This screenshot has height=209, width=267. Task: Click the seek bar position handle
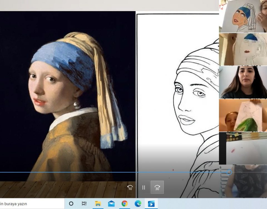[229, 172]
